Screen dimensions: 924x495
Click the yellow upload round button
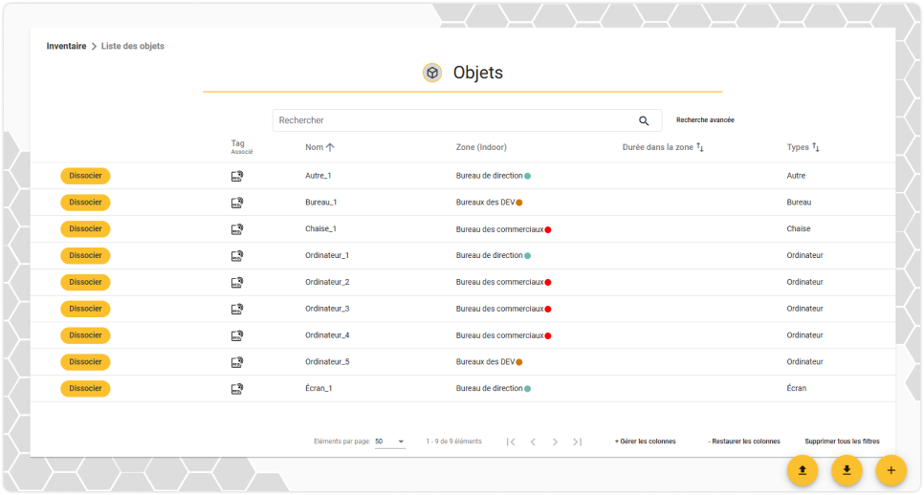pyautogui.click(x=802, y=470)
